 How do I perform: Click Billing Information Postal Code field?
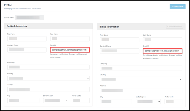173,102
